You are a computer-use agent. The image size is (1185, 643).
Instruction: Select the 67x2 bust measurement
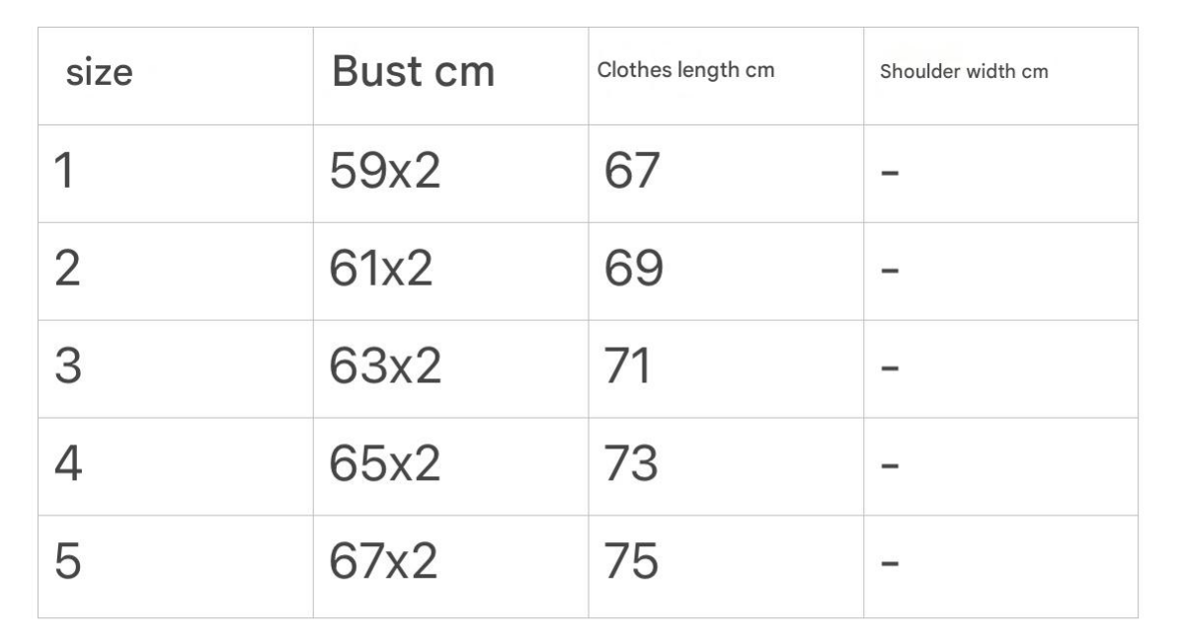(385, 563)
